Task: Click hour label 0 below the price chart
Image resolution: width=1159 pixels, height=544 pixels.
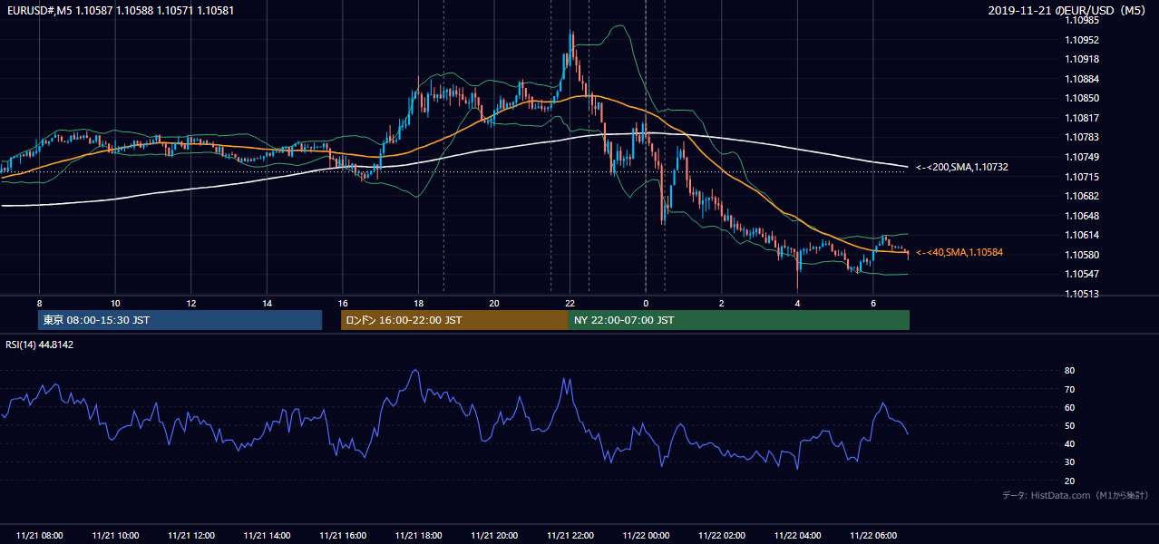Action: point(646,303)
